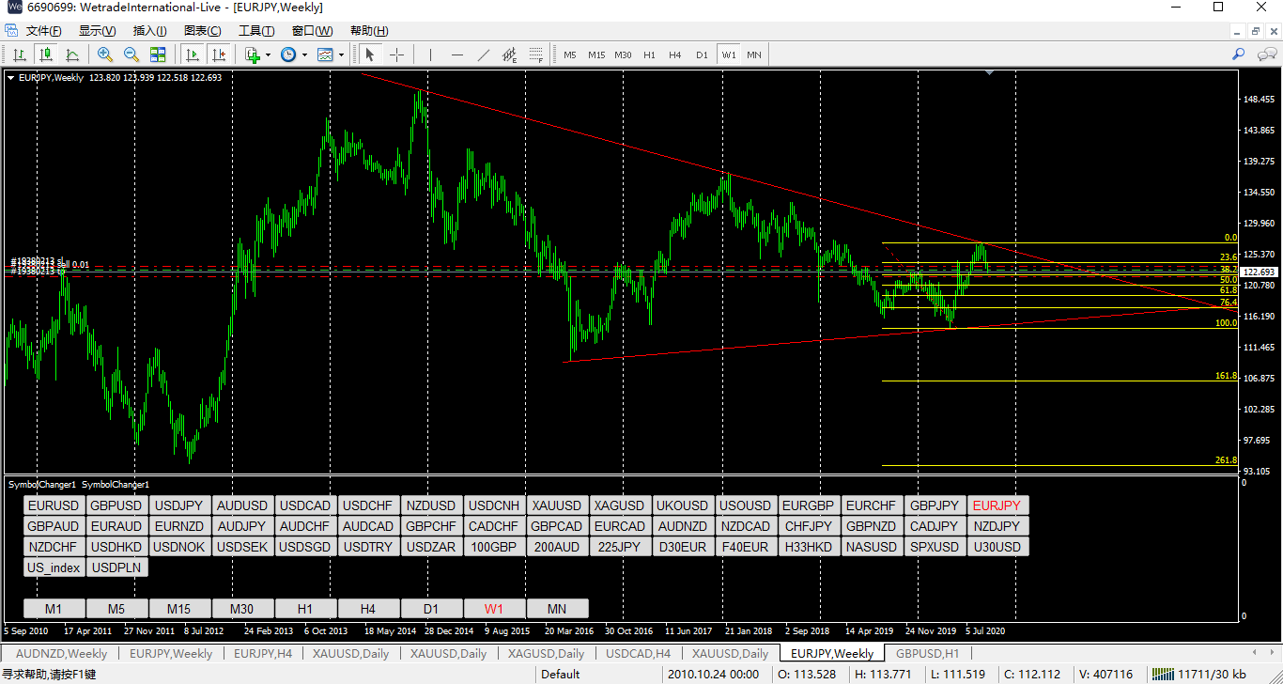The height and width of the screenshot is (684, 1283).
Task: Set toolbar timeframe to M30
Action: tap(623, 54)
